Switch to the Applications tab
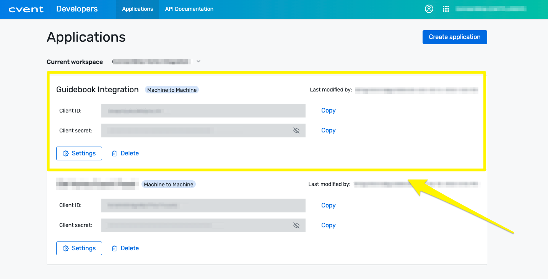The height and width of the screenshot is (279, 548). (138, 9)
